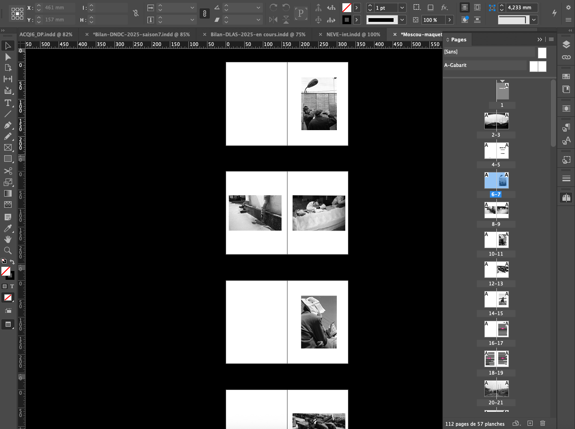This screenshot has height=429, width=575.
Task: Select the Direct Selection tool
Action: (x=8, y=57)
